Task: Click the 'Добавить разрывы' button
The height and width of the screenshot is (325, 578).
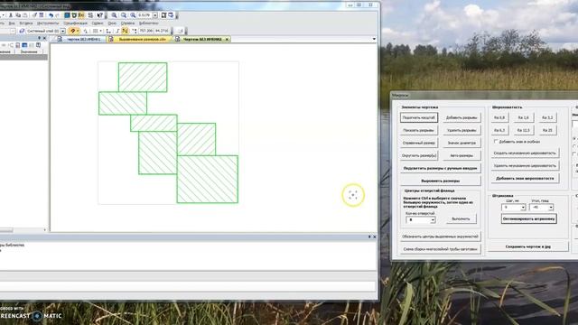Action: click(x=461, y=117)
